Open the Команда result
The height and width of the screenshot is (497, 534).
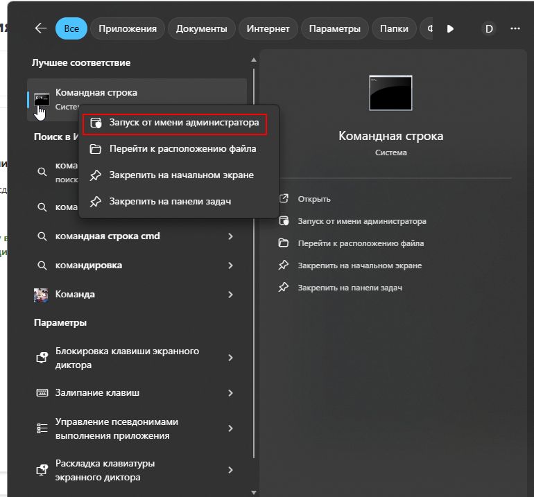click(x=135, y=295)
